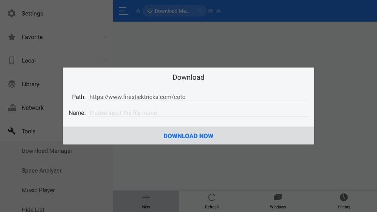Viewport: 377px width, 212px height.
Task: Select Favorite label in the sidebar
Action: coord(32,37)
